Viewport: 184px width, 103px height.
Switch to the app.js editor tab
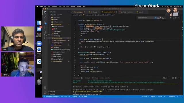click(x=141, y=12)
